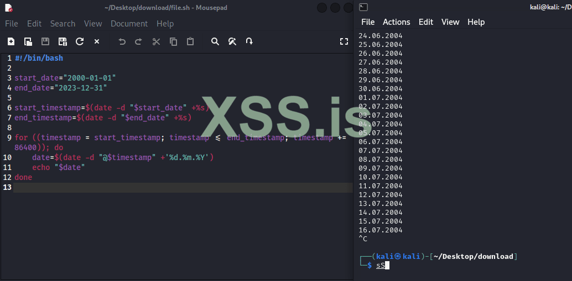The image size is (572, 281).
Task: Toggle fullscreen with the Mousepad toolbar icon
Action: coord(344,41)
